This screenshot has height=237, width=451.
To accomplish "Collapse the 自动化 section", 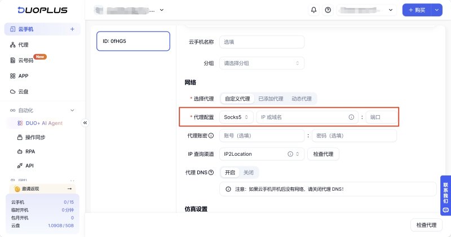I will pos(72,110).
